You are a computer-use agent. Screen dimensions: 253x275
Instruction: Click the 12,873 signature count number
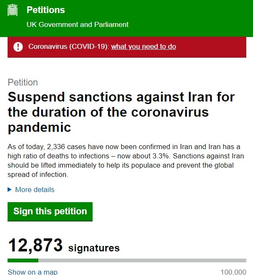pyautogui.click(x=35, y=245)
